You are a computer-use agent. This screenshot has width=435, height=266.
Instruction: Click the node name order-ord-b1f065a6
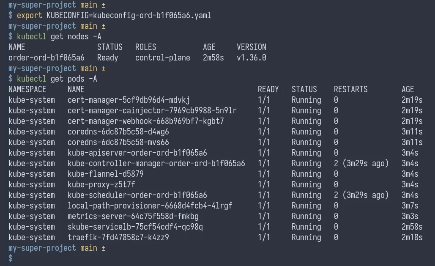point(47,58)
